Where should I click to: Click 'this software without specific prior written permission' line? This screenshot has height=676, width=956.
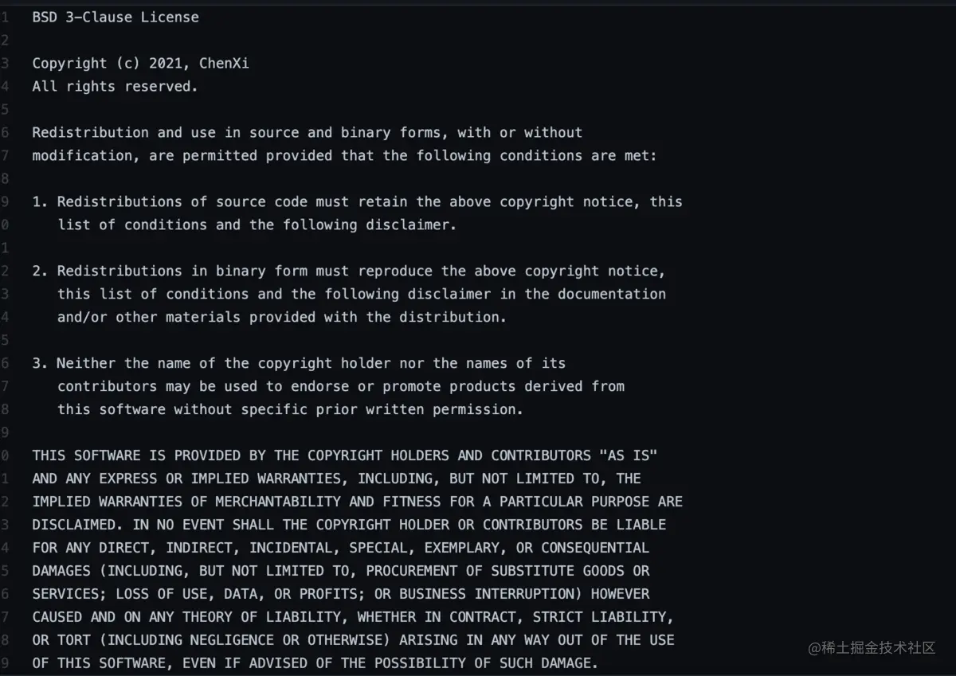click(290, 409)
